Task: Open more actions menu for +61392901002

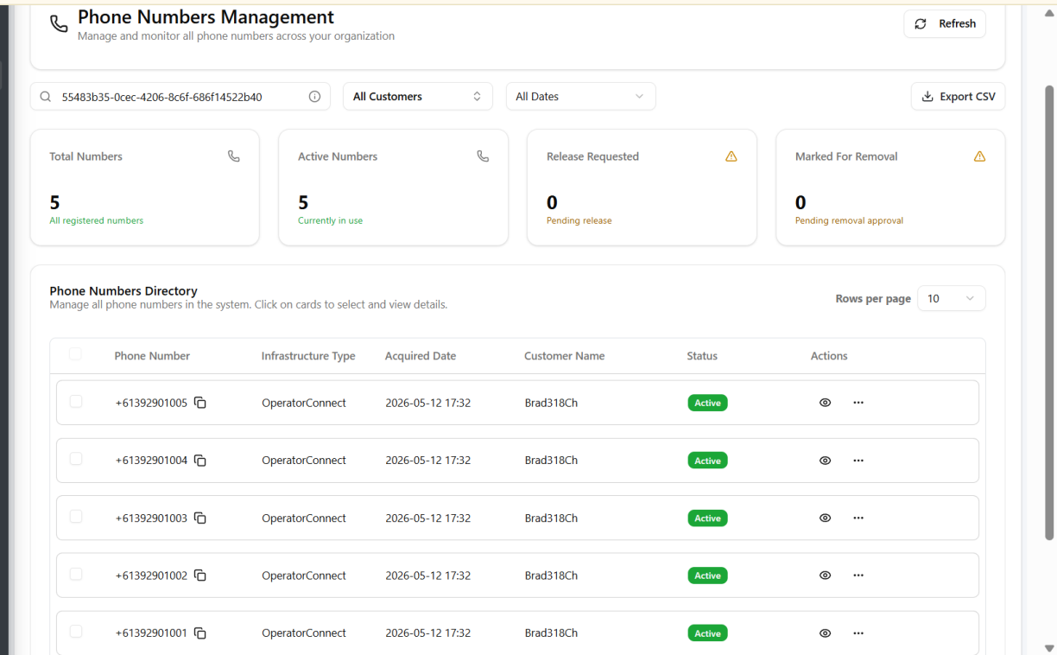Action: point(858,576)
